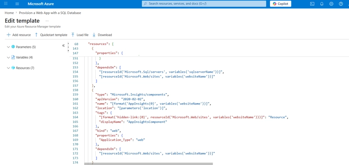The height and width of the screenshot is (165, 349).
Task: Click the editor horizontal scrollbar
Action: click(149, 164)
